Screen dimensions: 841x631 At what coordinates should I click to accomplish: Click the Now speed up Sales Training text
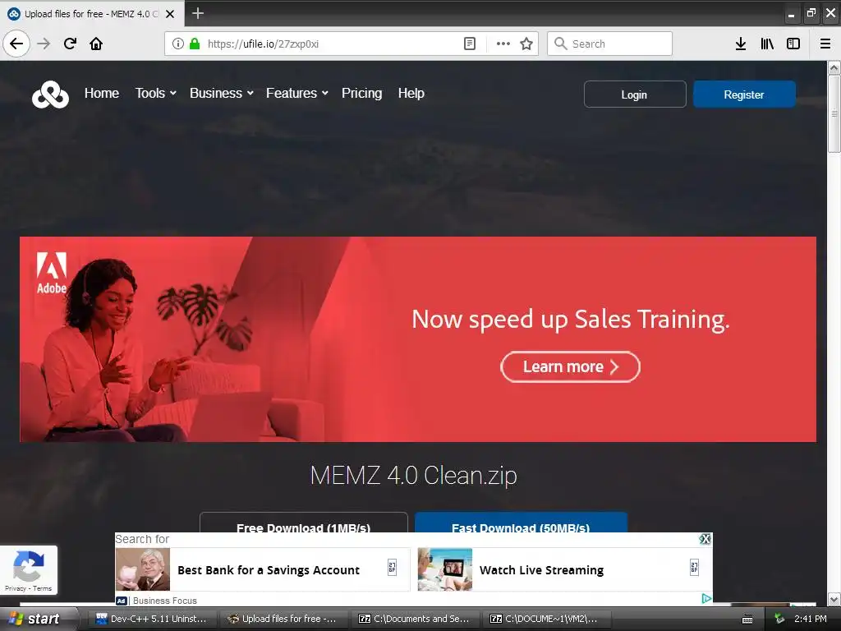571,320
